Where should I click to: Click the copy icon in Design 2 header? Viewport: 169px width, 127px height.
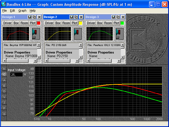click(x=76, y=17)
